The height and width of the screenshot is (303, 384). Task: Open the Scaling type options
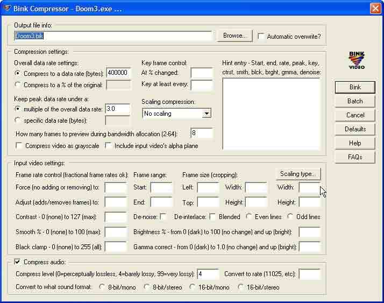298,174
